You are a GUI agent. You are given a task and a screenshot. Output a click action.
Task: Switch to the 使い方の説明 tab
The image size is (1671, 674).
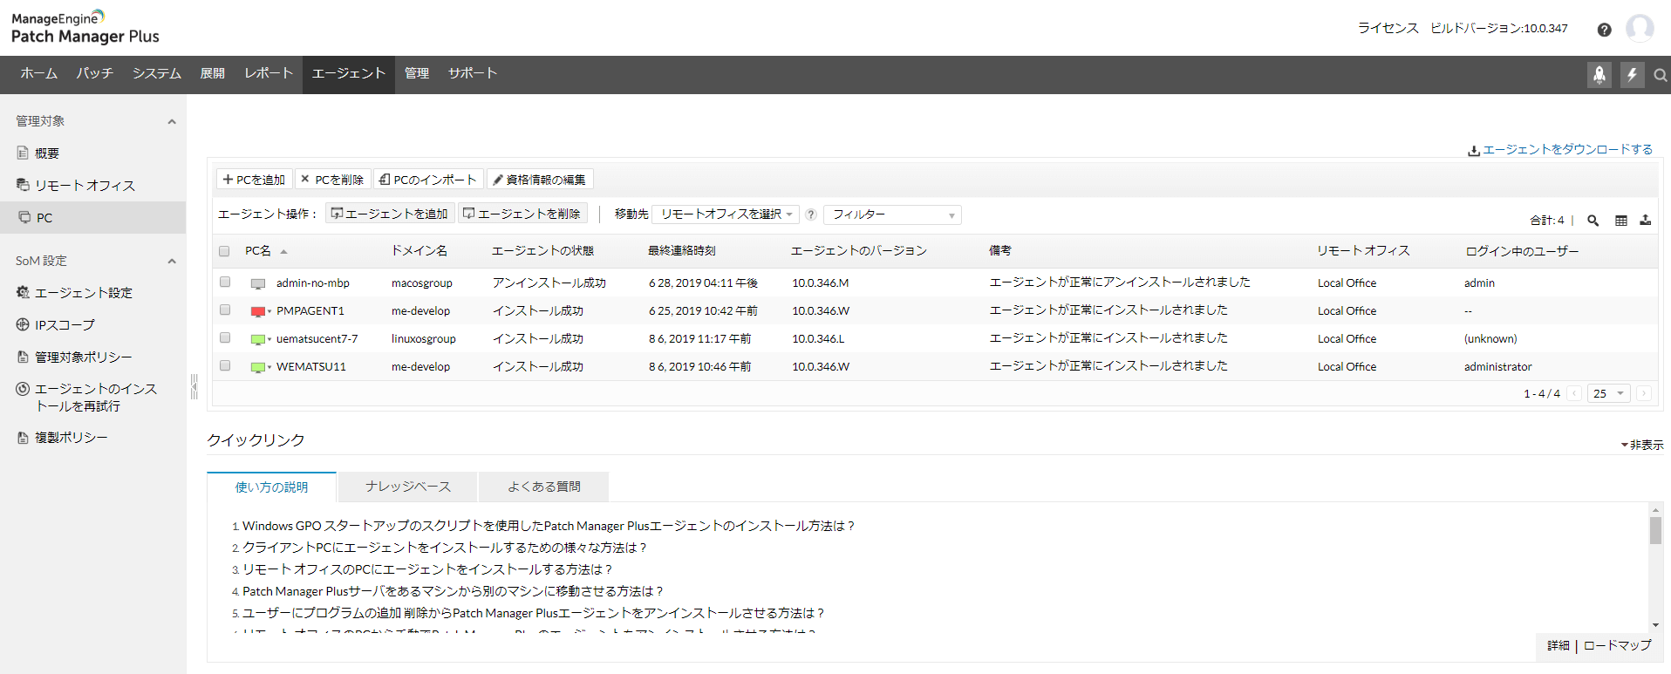pos(271,487)
